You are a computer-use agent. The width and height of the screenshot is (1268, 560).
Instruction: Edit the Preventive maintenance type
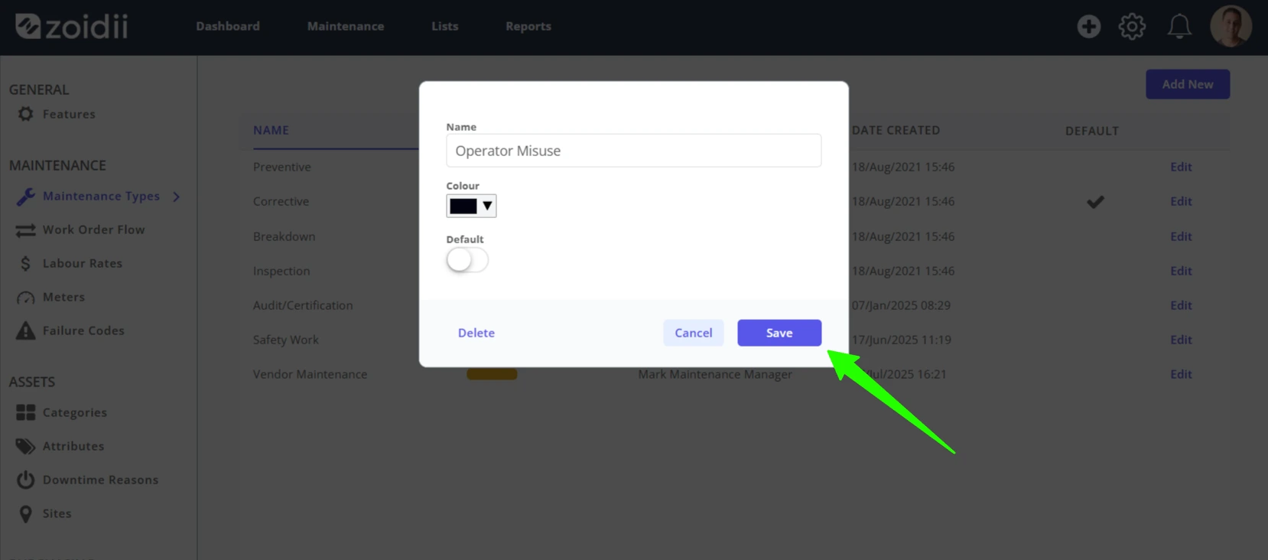click(x=1181, y=167)
